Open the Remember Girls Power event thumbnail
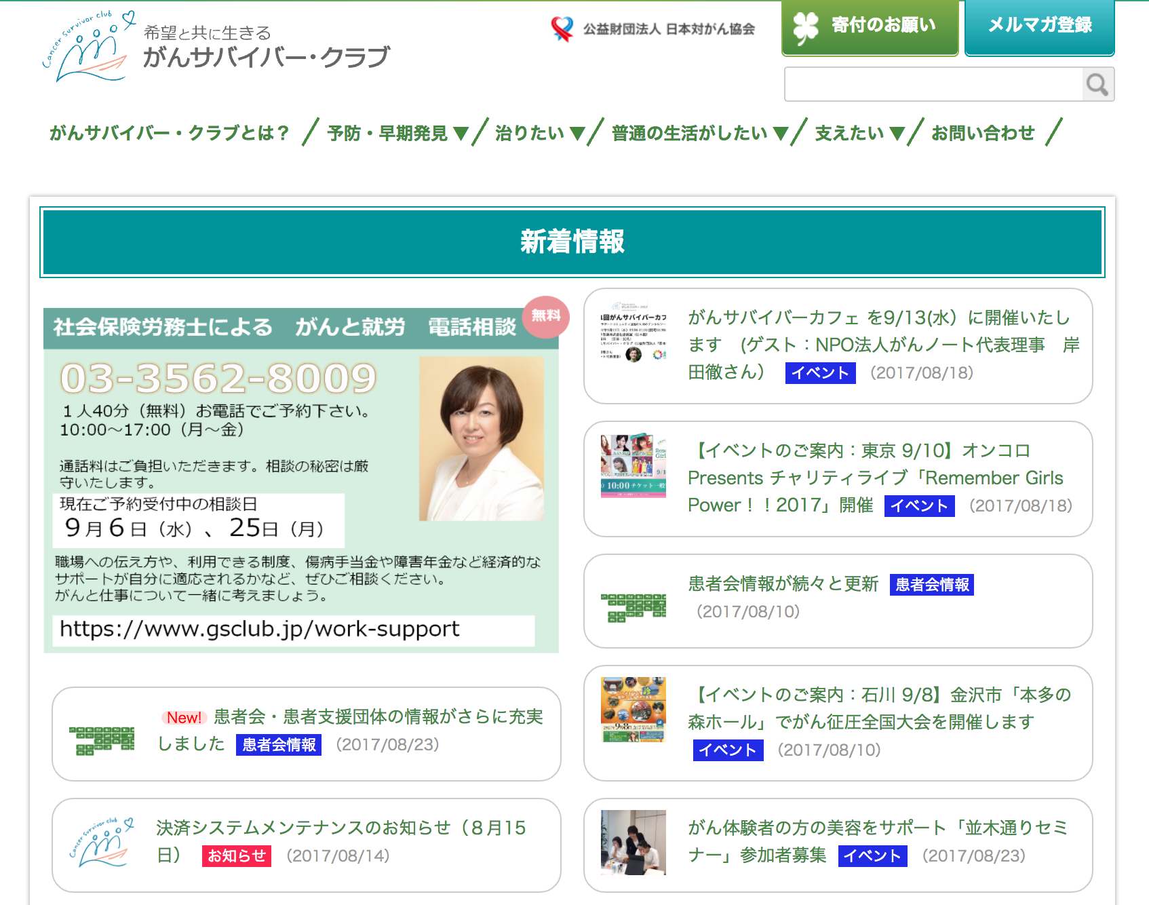1149x905 pixels. [633, 466]
